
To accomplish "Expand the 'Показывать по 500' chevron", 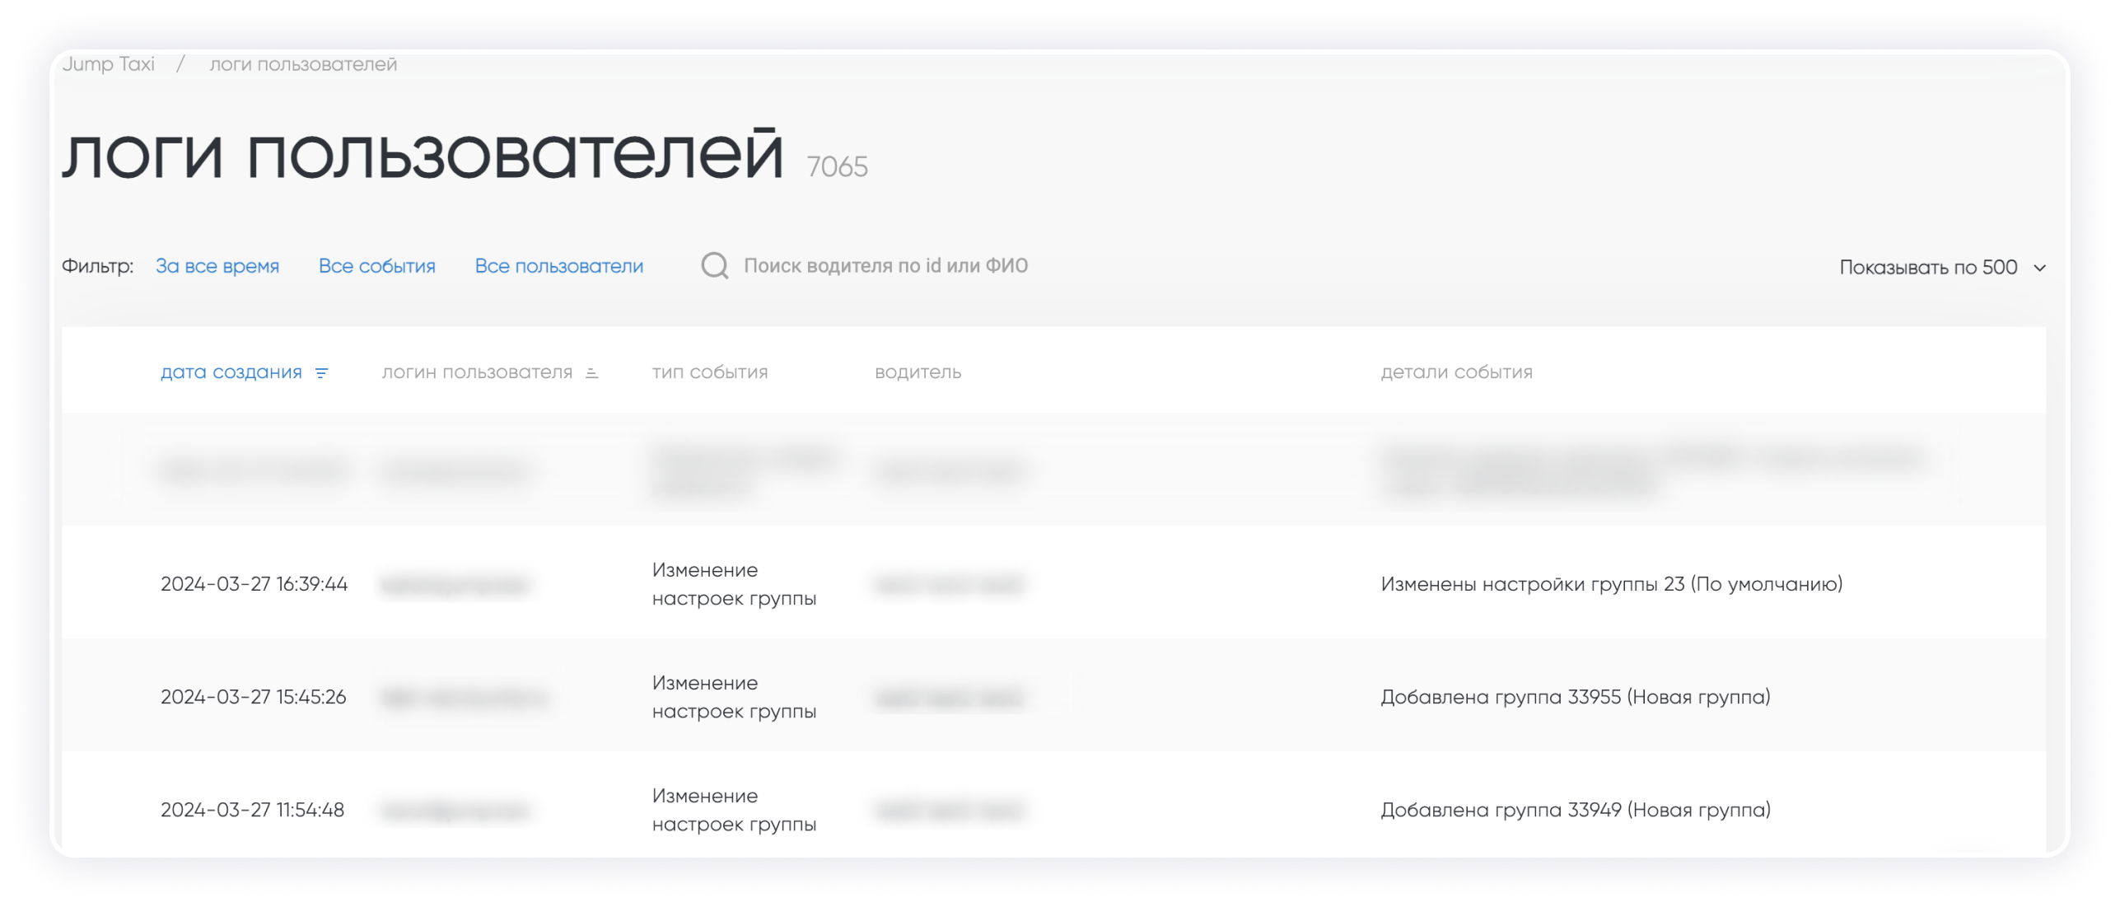I will 2039,268.
